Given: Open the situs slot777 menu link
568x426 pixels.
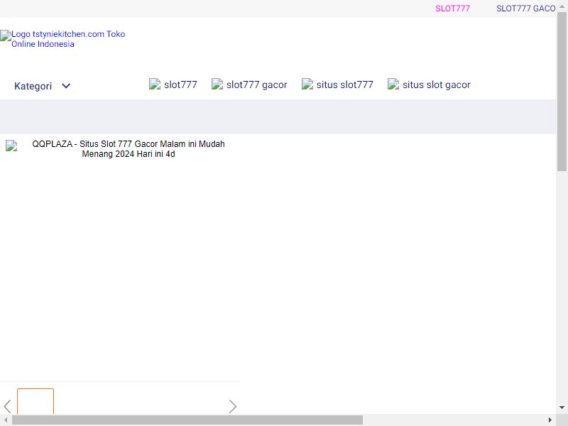Looking at the screenshot, I should click(344, 84).
